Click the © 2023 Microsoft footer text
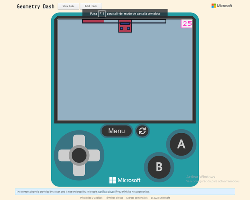Screen dimensions: 250x200 pos(160,198)
